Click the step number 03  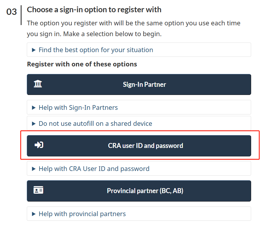[x=12, y=12]
